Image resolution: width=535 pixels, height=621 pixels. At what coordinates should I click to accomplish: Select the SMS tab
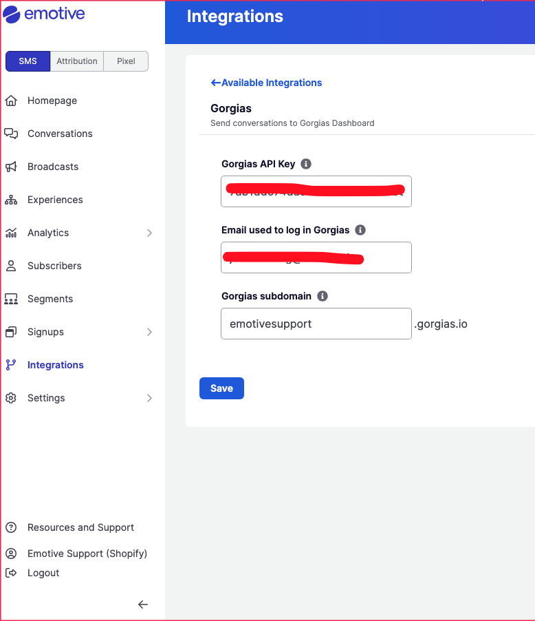coord(28,61)
